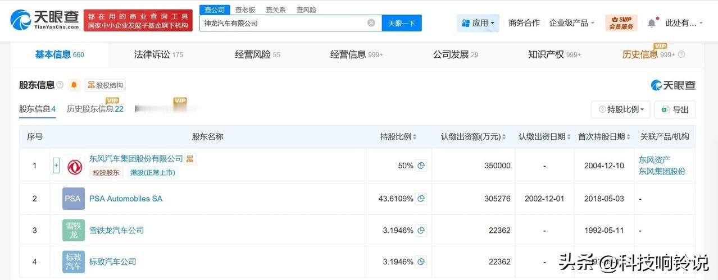
Task: Click the pie chart icon in 标致汽车公司 row
Action: [x=421, y=261]
